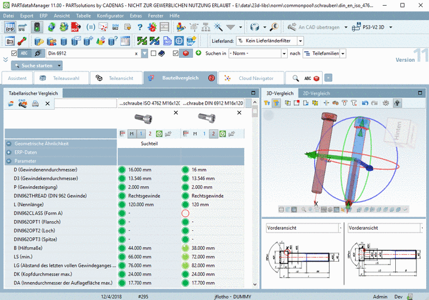Screen dimensions: 429x300
Task: Open the search term history dropdown
Action: point(145,53)
